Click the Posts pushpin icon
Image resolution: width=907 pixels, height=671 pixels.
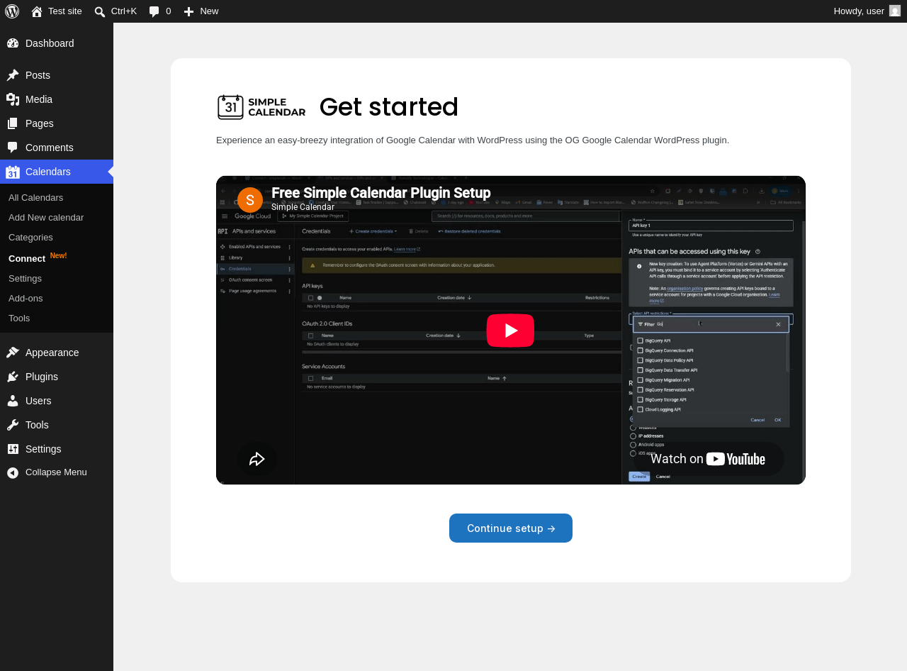point(13,75)
